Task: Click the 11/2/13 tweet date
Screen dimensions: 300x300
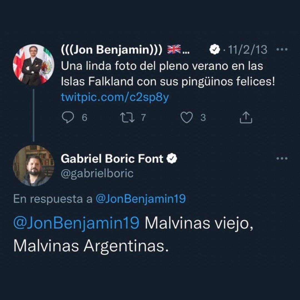Action: point(247,50)
